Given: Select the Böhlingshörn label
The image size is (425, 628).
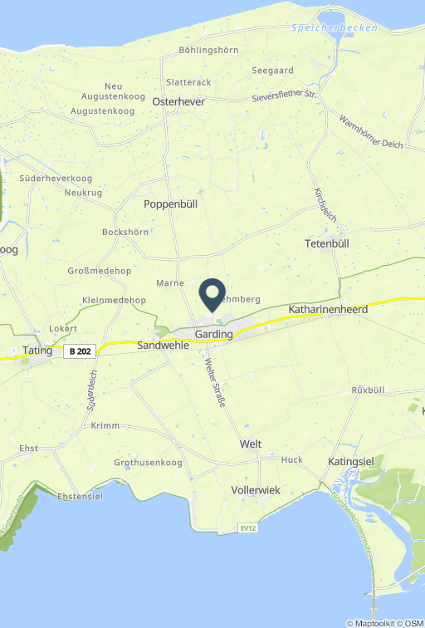Looking at the screenshot, I should (x=208, y=50).
